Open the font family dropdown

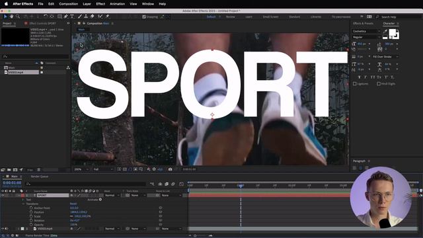coord(366,31)
